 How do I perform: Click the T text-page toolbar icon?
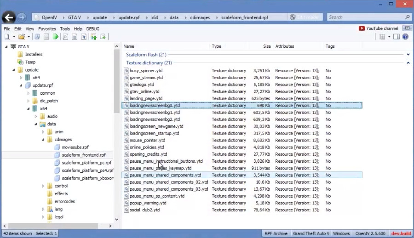click(84, 37)
